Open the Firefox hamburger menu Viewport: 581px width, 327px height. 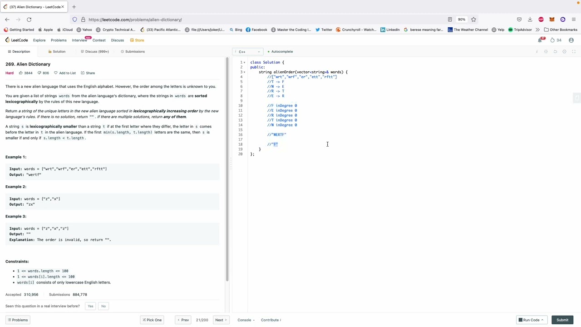(574, 20)
